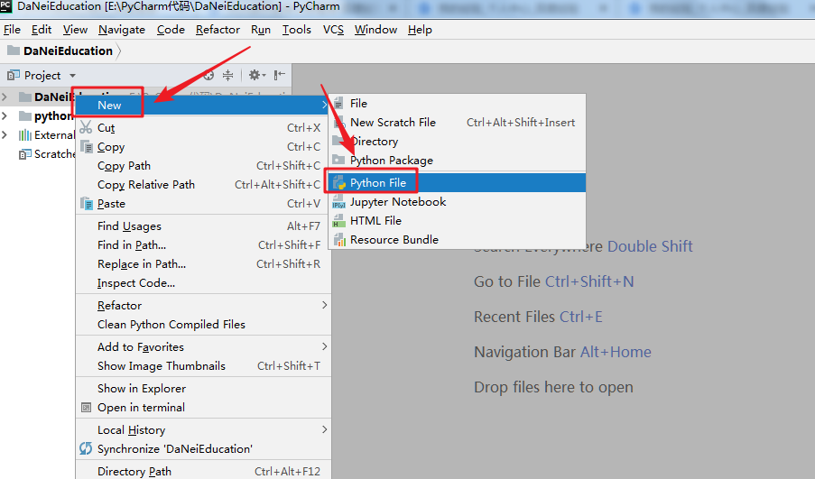Screen dimensions: 815x479
Task: Click Recent Files Ctrl+E hint text
Action: tap(538, 317)
